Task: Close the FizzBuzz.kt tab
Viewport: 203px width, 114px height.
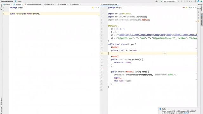Action: [x=68, y=4]
